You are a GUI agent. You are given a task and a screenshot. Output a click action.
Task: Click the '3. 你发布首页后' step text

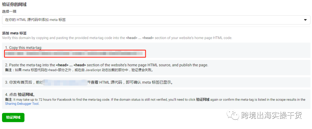[x=89, y=82]
